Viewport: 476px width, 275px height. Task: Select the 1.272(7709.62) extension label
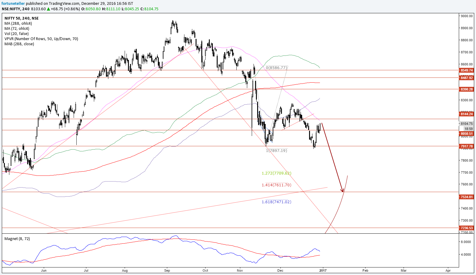[x=276, y=173]
